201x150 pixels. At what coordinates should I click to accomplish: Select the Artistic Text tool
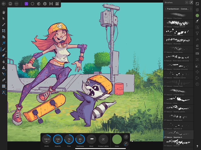4,92
